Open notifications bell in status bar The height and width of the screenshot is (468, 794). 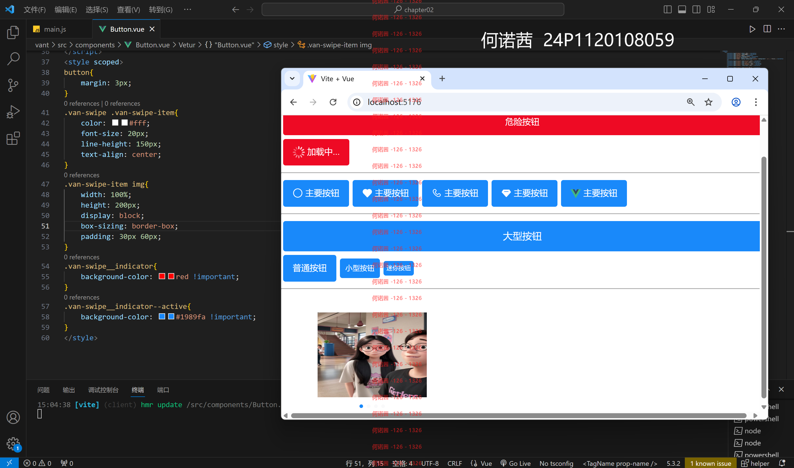click(782, 463)
